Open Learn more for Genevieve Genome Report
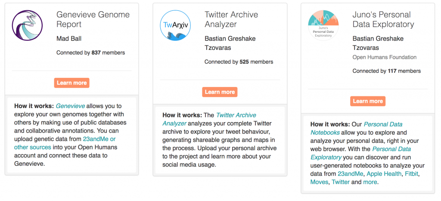Screen dimensions: 441x201 click(x=72, y=83)
